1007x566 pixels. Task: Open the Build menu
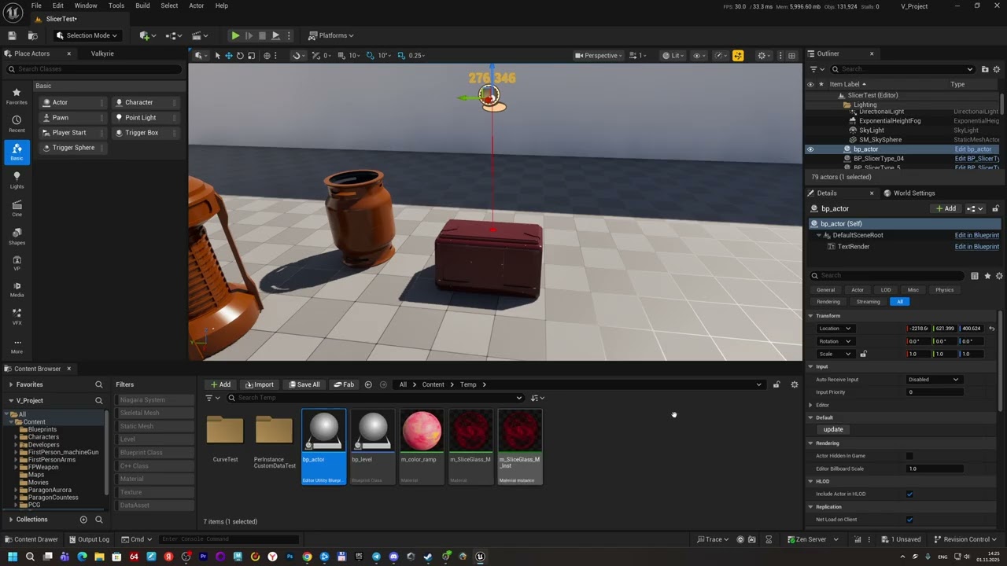tap(142, 6)
